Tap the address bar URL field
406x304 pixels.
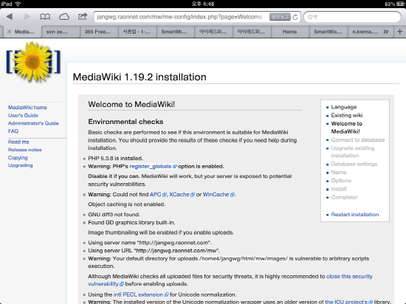[179, 17]
